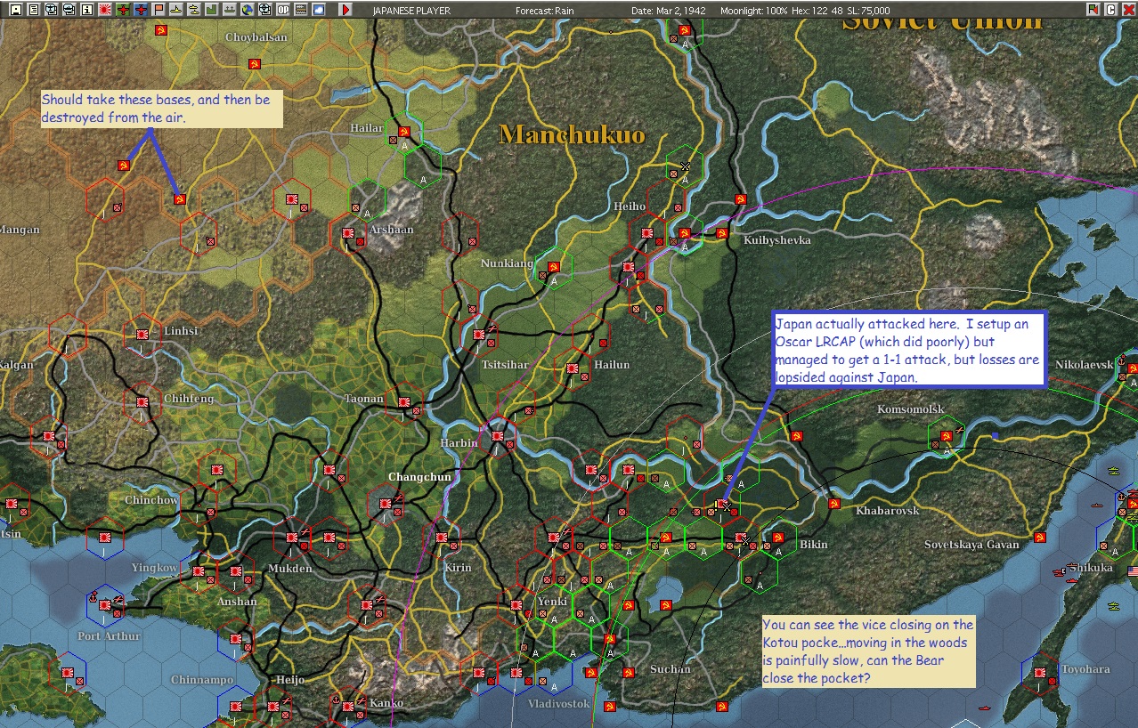Select the Soviet base icon below Suchan

tap(722, 706)
